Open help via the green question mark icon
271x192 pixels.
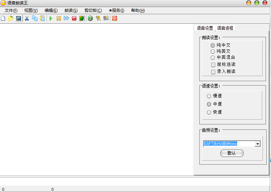click(x=90, y=18)
